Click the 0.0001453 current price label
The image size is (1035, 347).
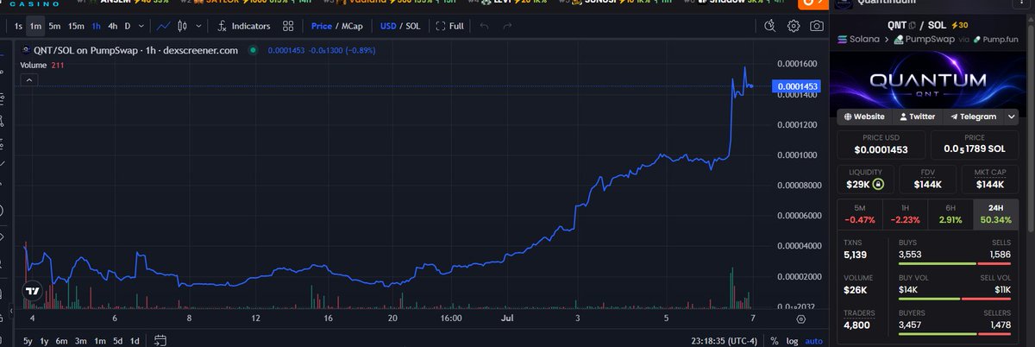(x=798, y=86)
